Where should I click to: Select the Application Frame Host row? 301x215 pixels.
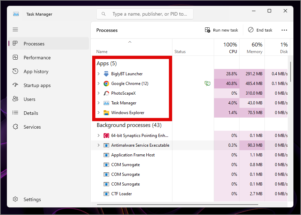point(189,155)
